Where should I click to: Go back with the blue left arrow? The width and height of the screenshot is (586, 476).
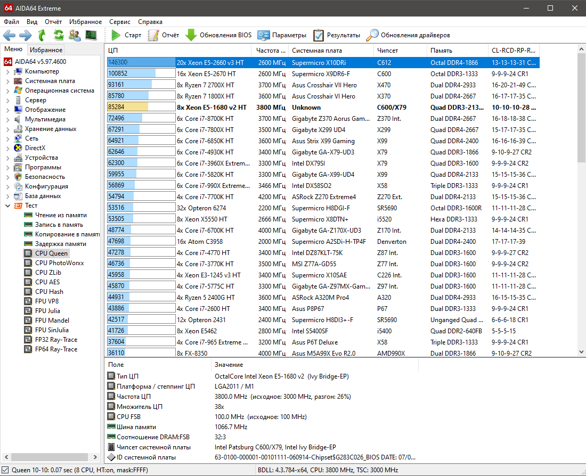[x=10, y=36]
